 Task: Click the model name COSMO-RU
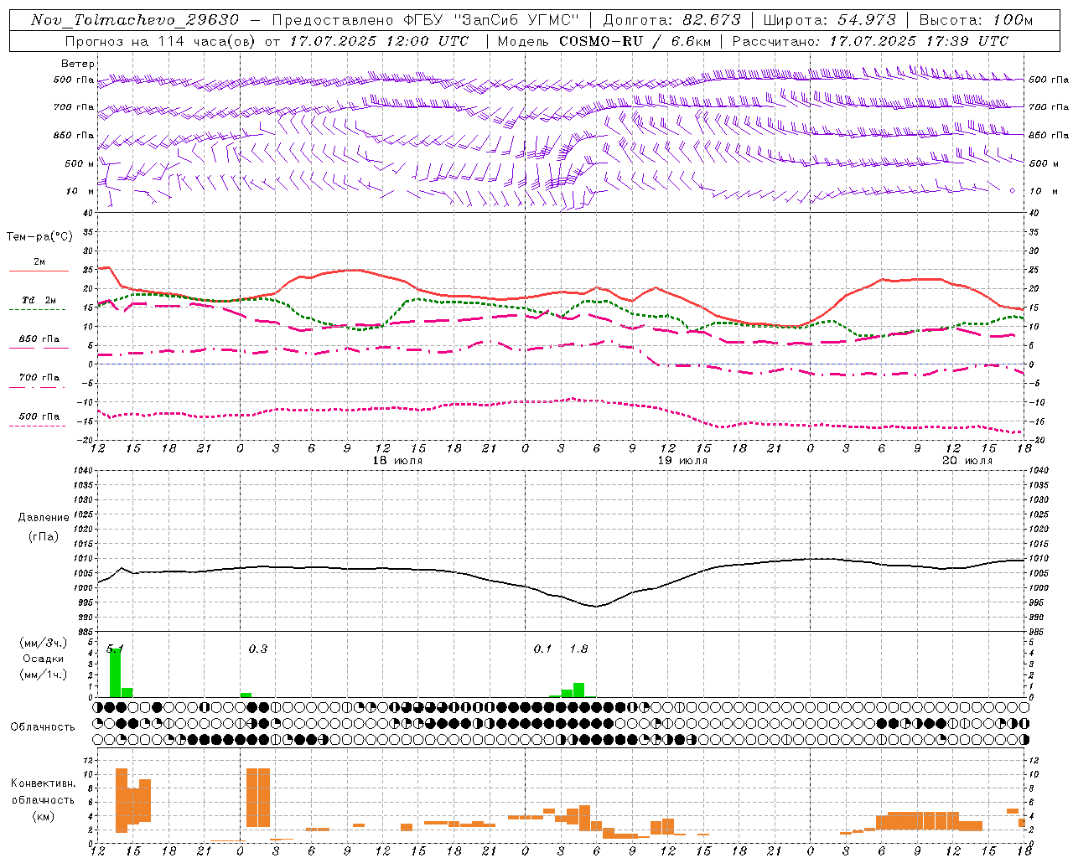[x=600, y=41]
